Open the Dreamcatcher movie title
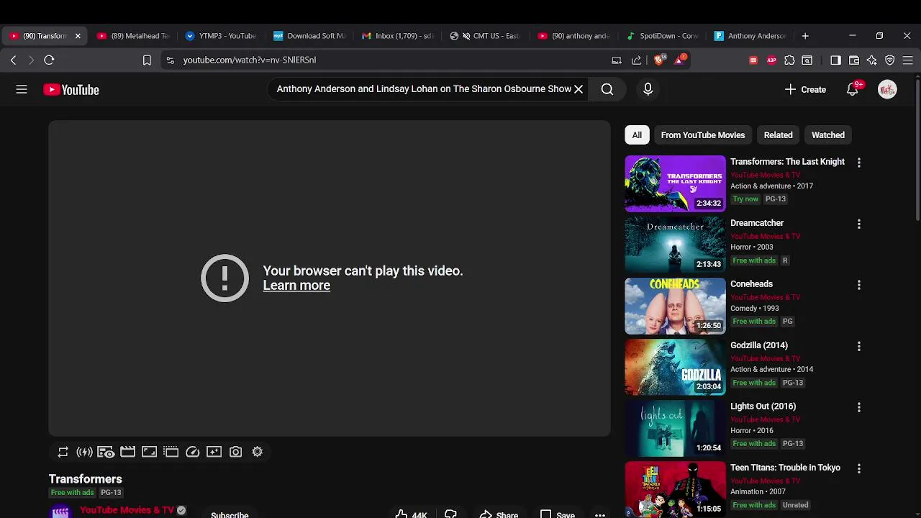The image size is (921, 518). (x=757, y=223)
